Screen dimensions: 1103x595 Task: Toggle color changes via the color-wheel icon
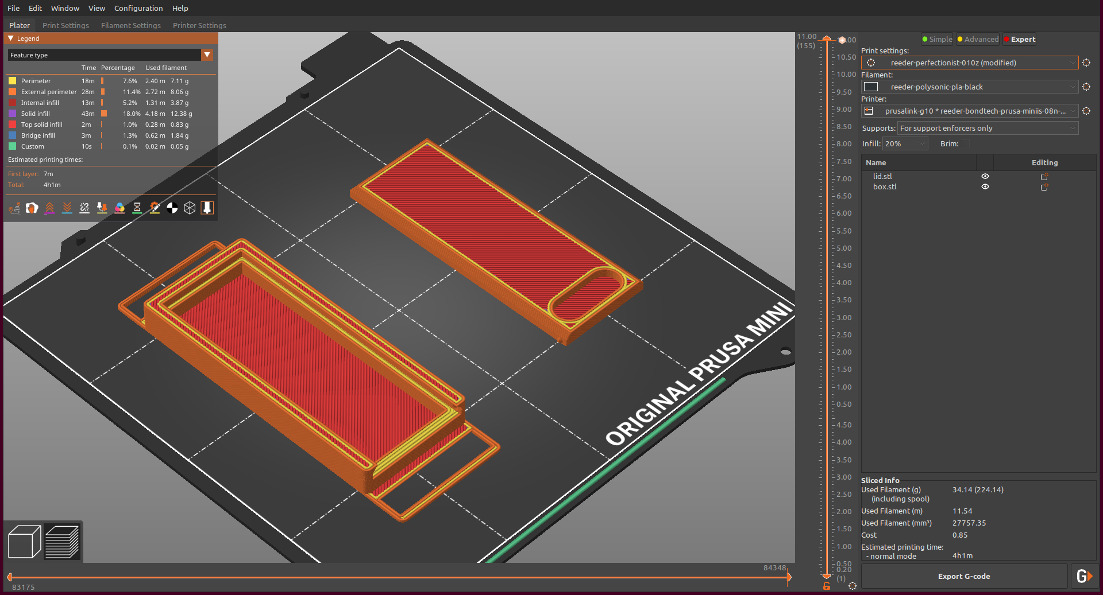(119, 208)
